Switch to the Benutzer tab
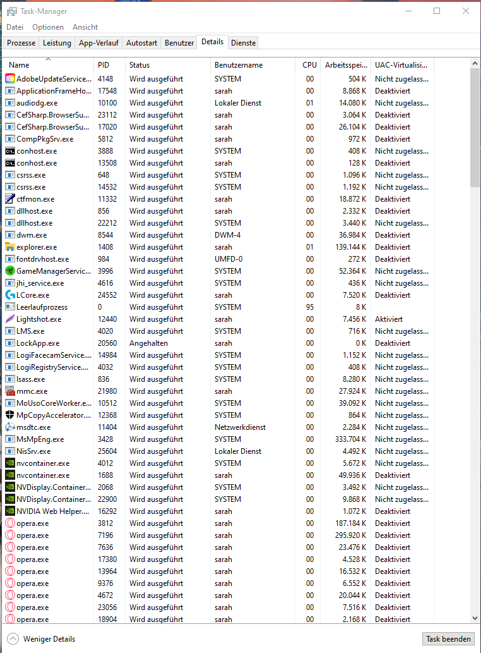 pyautogui.click(x=179, y=43)
